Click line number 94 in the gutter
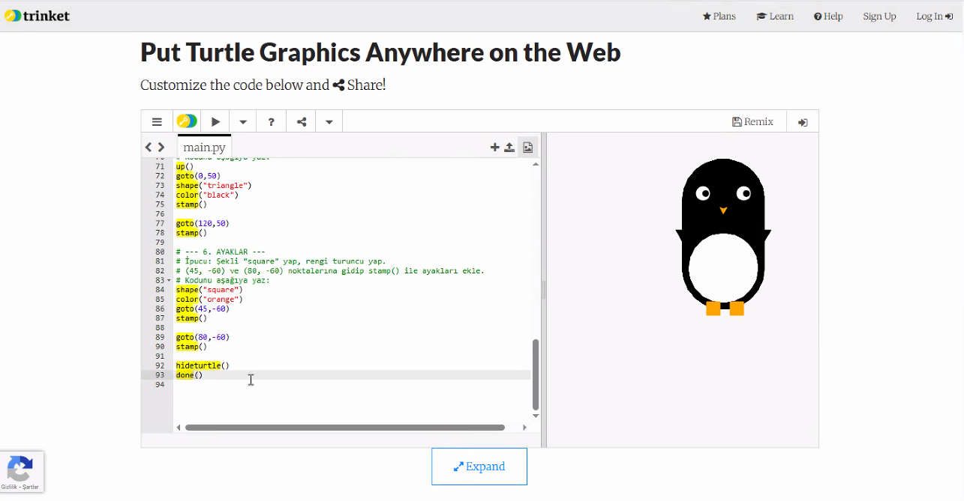This screenshot has width=964, height=501. pos(159,384)
